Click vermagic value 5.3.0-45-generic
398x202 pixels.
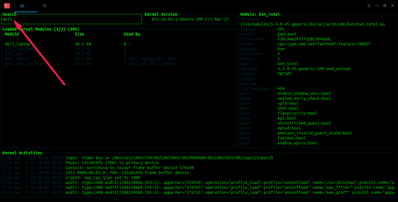[314, 69]
